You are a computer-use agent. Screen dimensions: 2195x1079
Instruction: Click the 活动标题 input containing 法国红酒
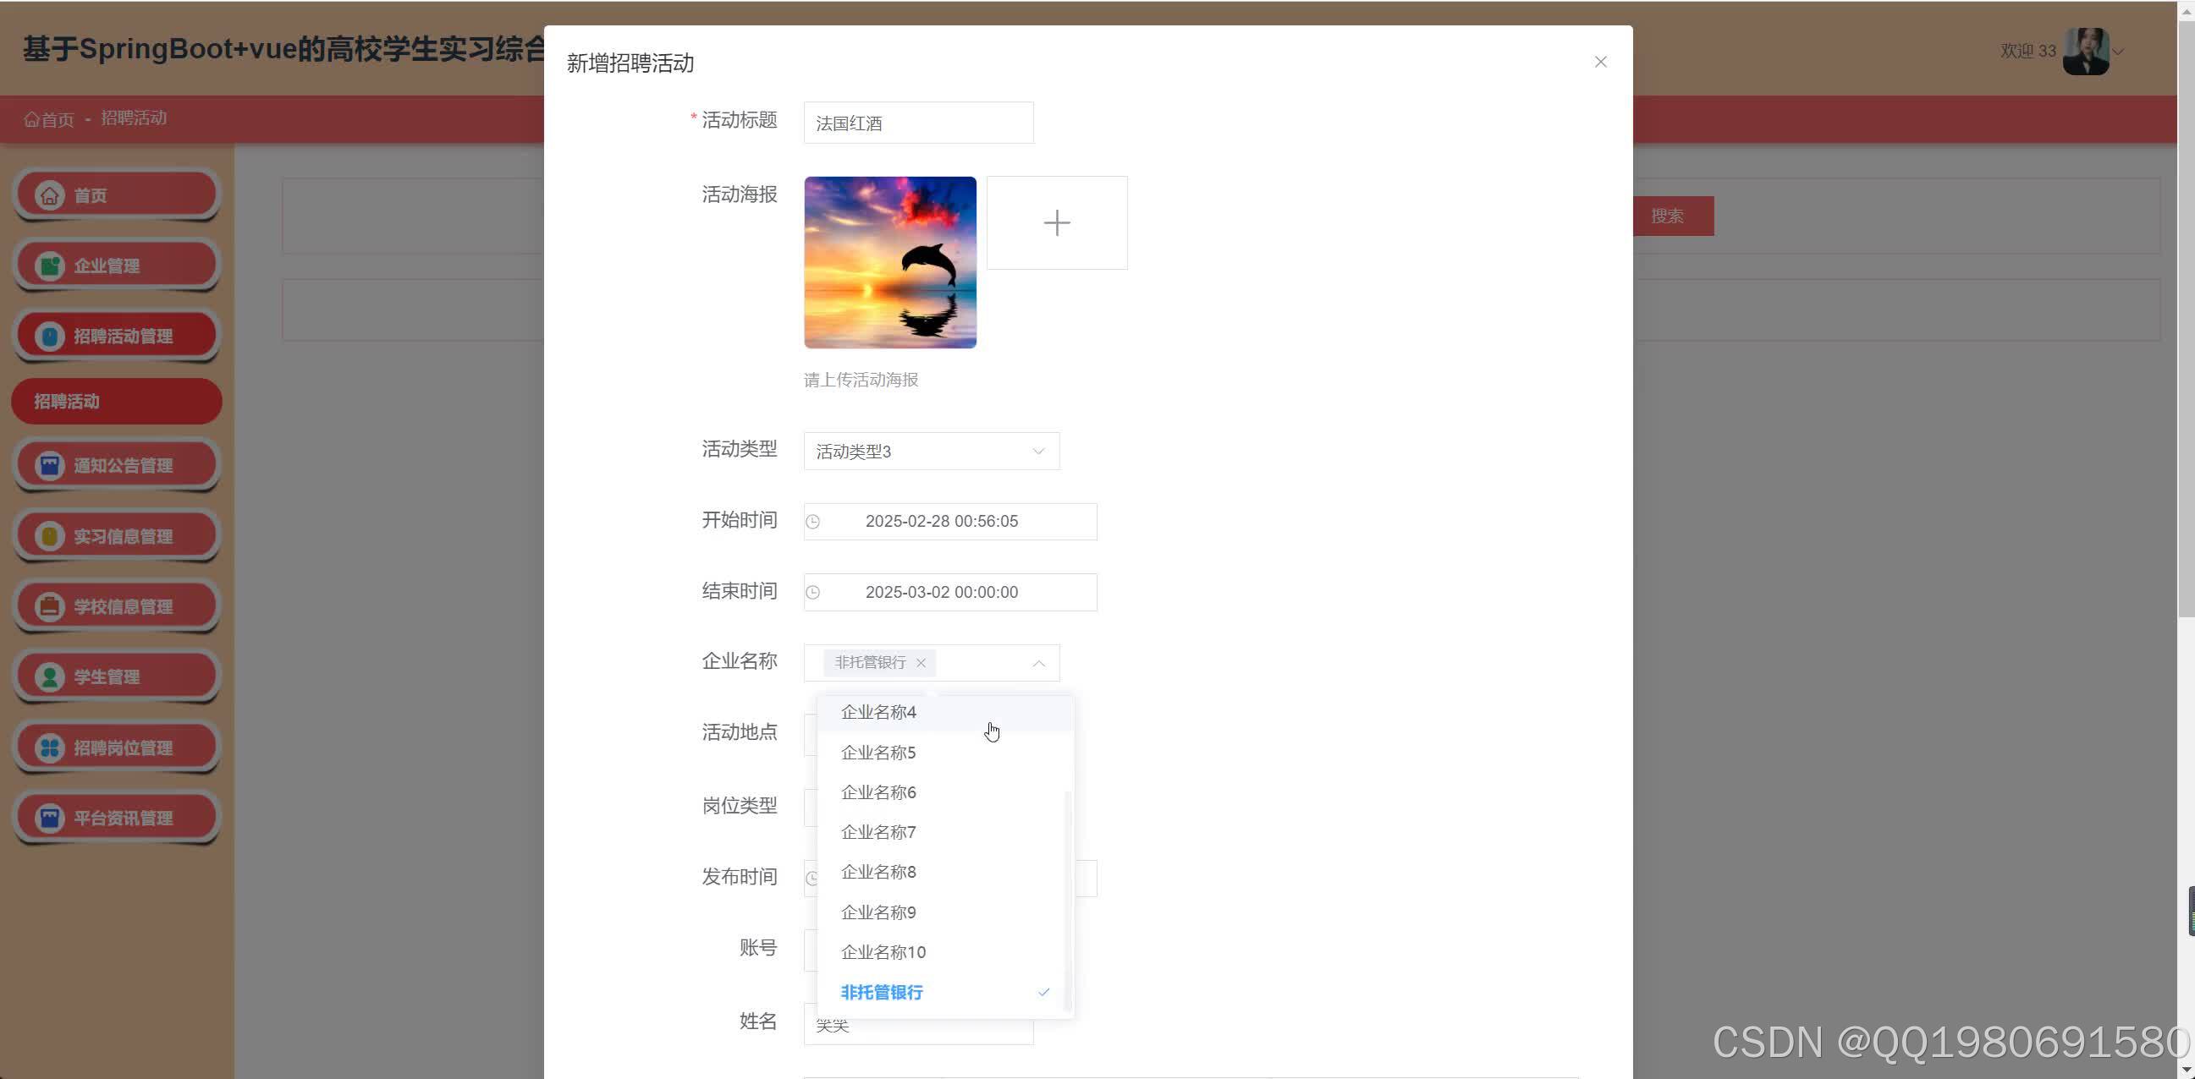pos(918,123)
